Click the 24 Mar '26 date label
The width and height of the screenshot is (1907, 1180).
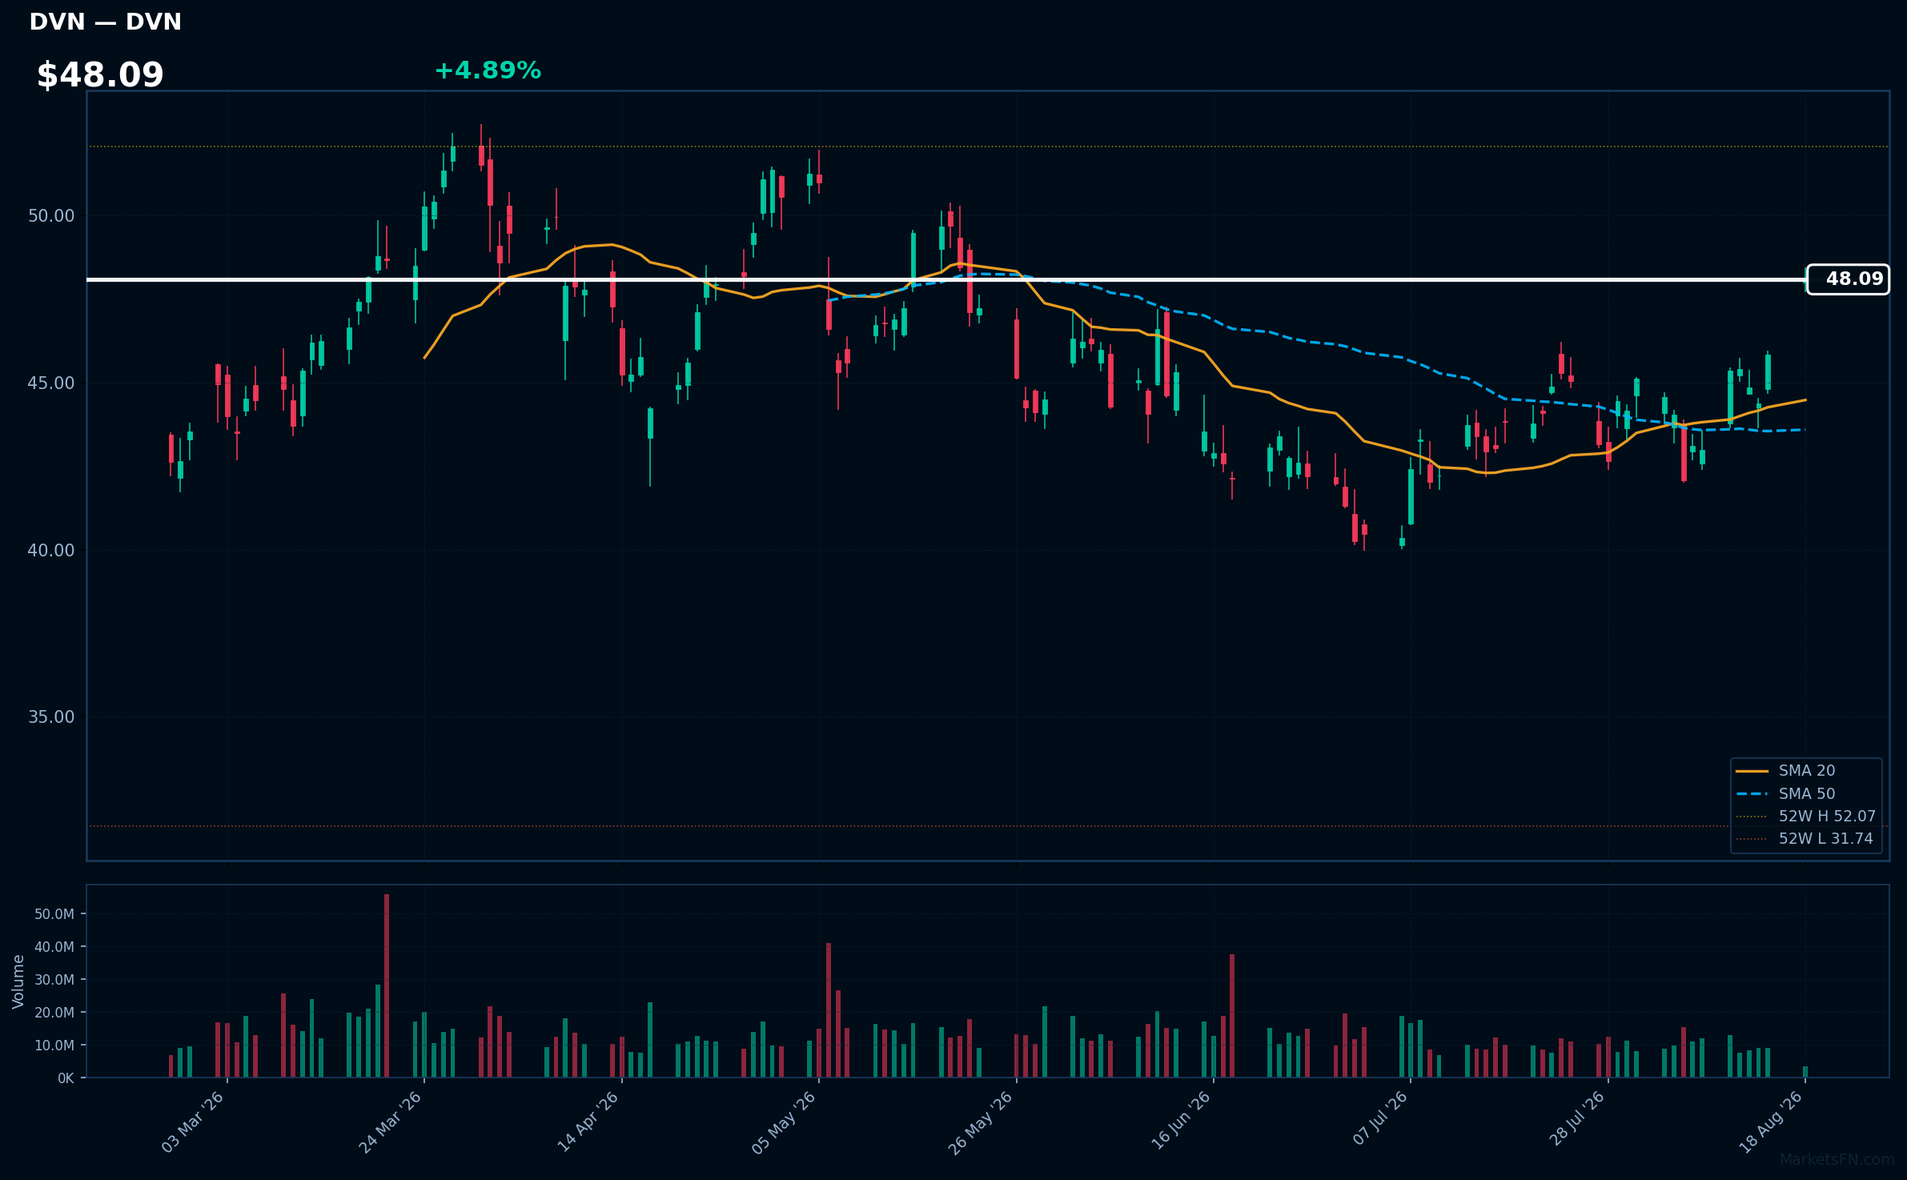[390, 1122]
